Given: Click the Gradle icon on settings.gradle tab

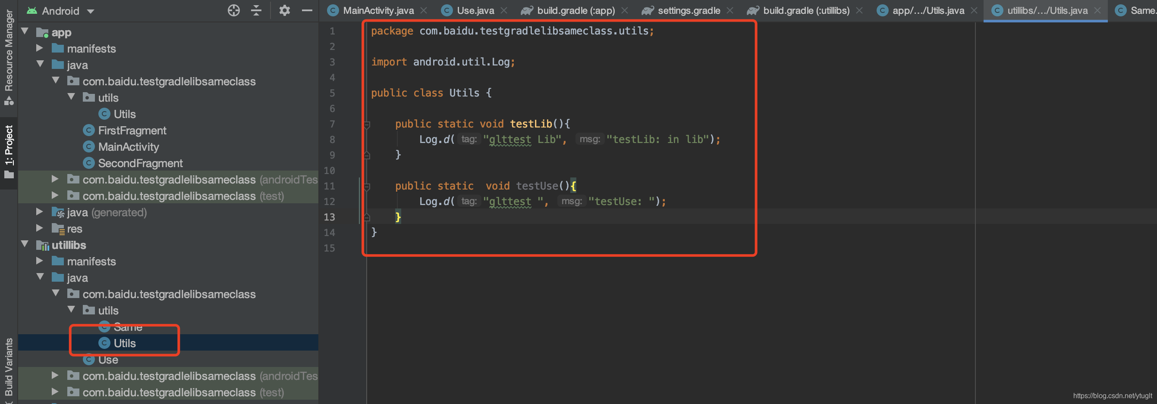Looking at the screenshot, I should (647, 11).
